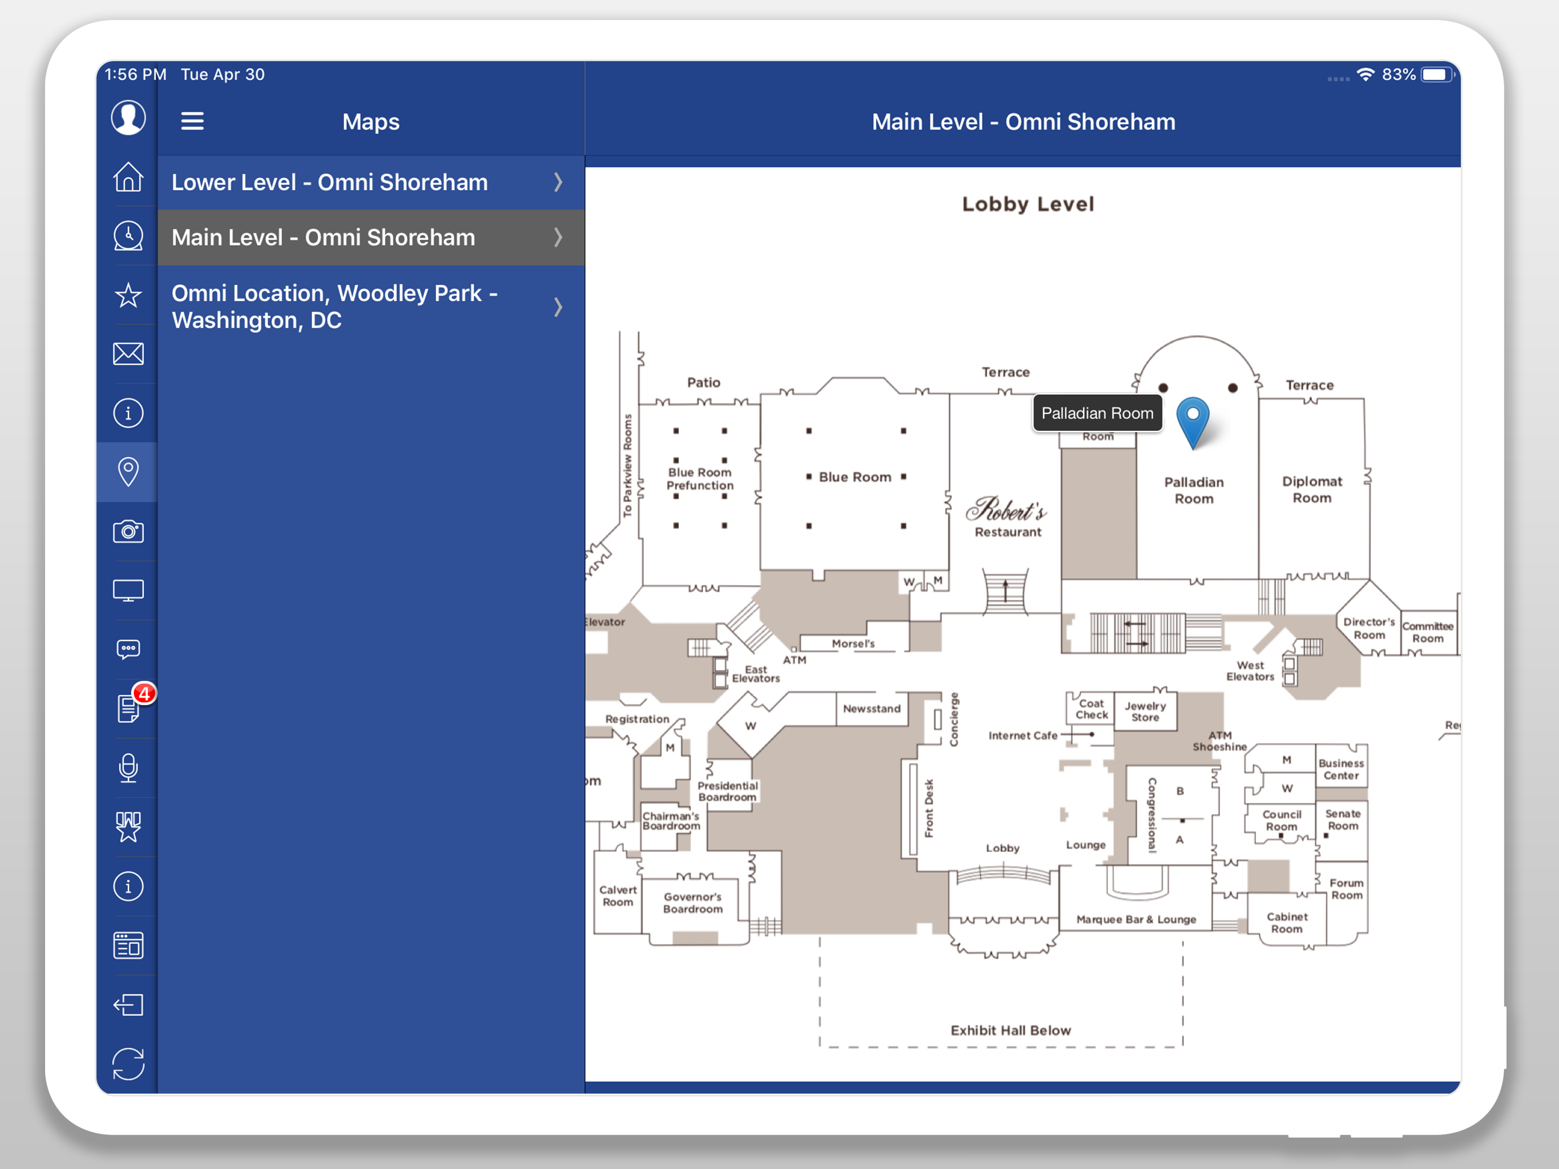Select Main Level - Omni Shoreham list row

(x=371, y=237)
